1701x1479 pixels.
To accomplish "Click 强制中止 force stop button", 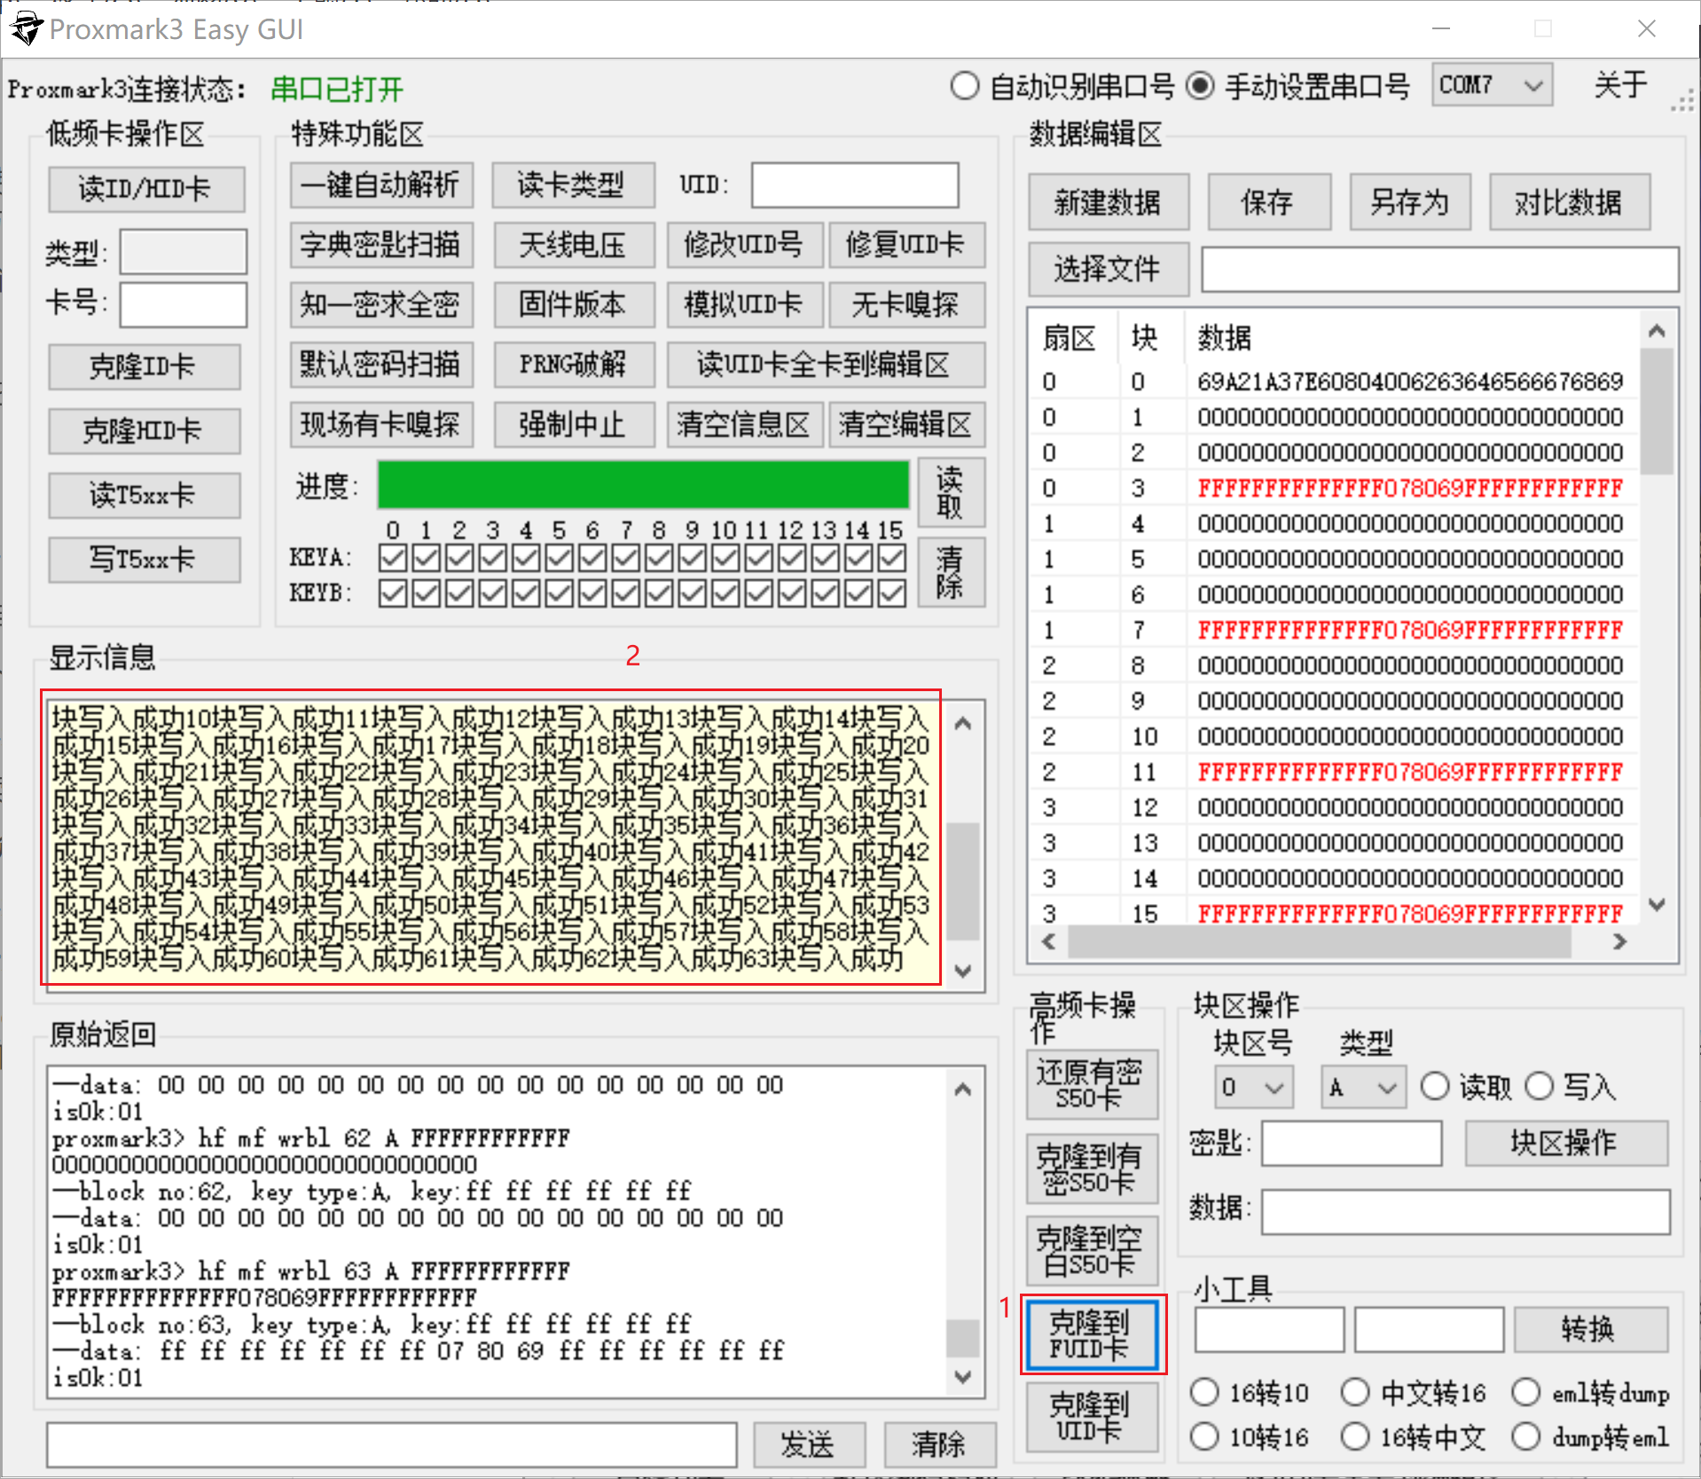I will coord(573,425).
